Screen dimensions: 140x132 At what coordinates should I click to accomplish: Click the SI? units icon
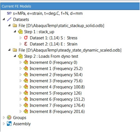click(9, 13)
